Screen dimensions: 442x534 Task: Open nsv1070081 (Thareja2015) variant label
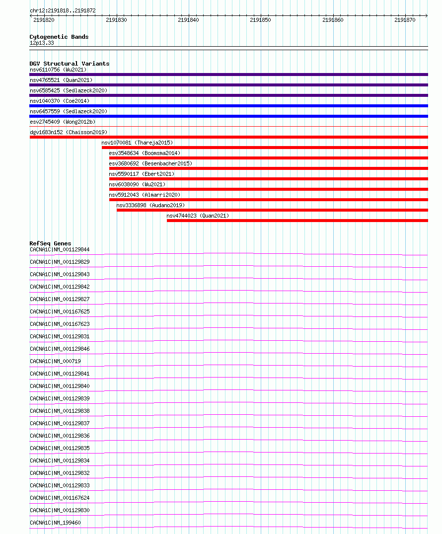(x=137, y=143)
